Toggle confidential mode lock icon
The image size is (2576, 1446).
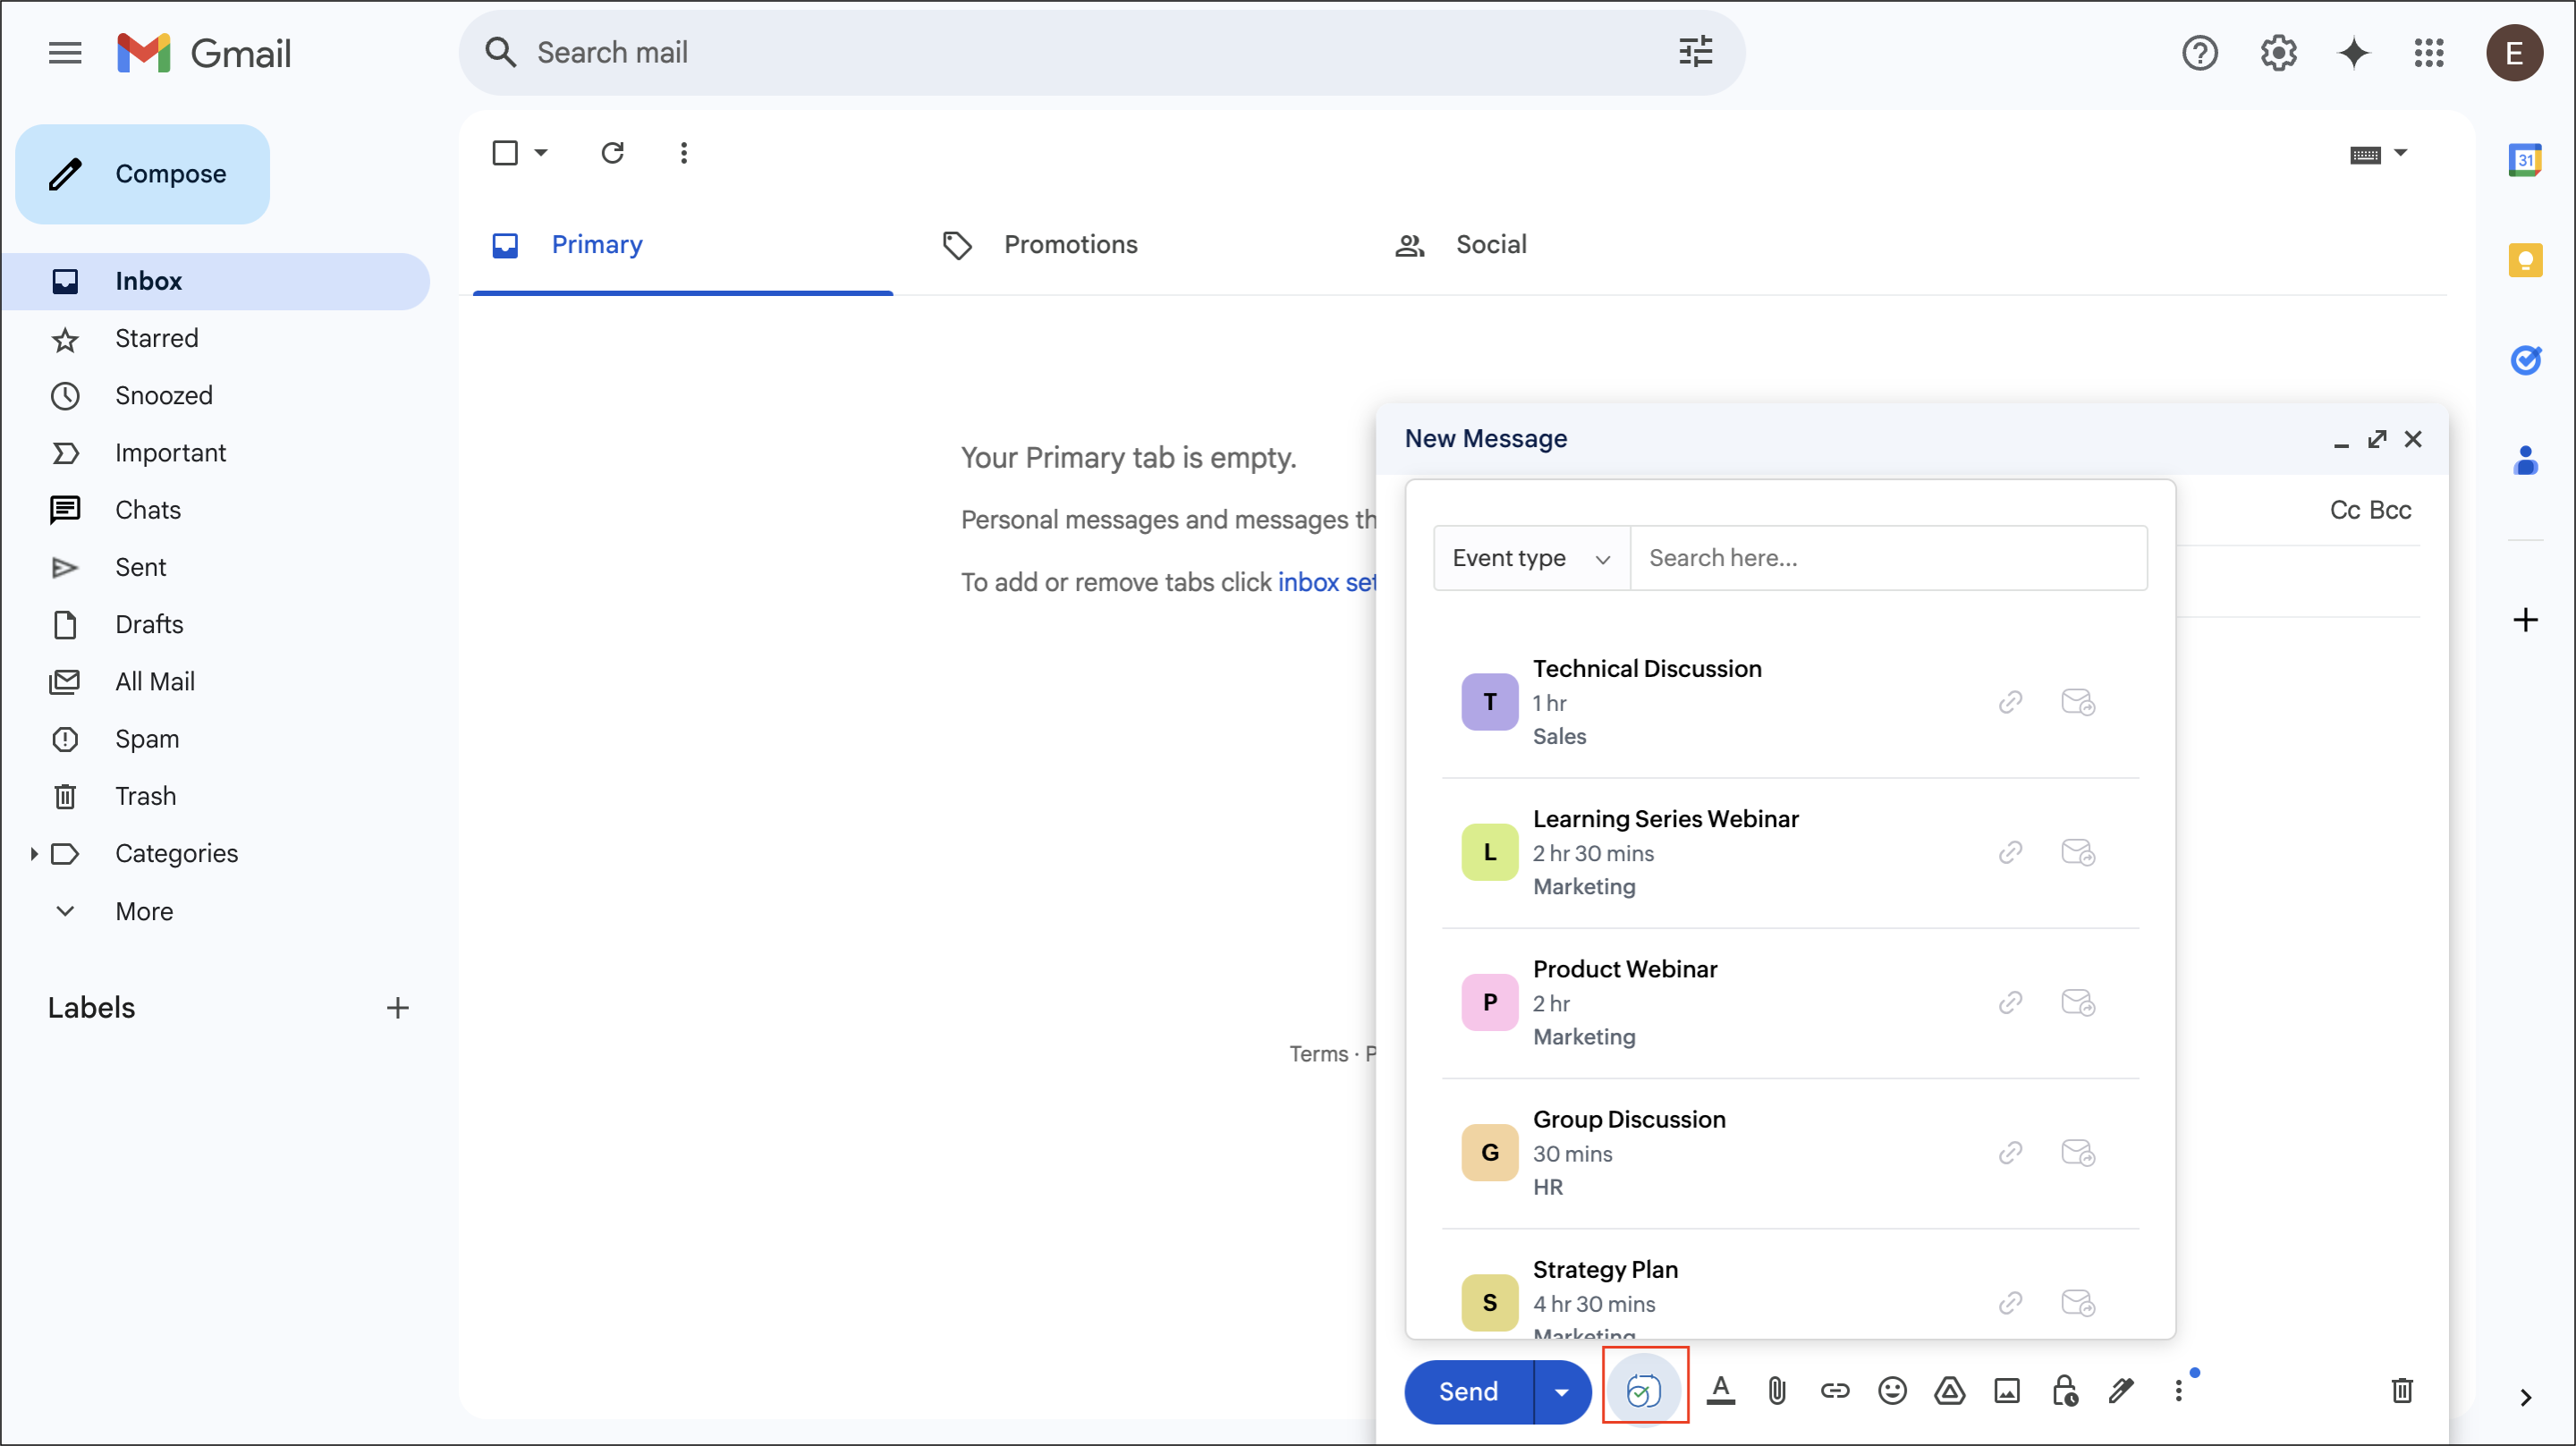[2064, 1390]
